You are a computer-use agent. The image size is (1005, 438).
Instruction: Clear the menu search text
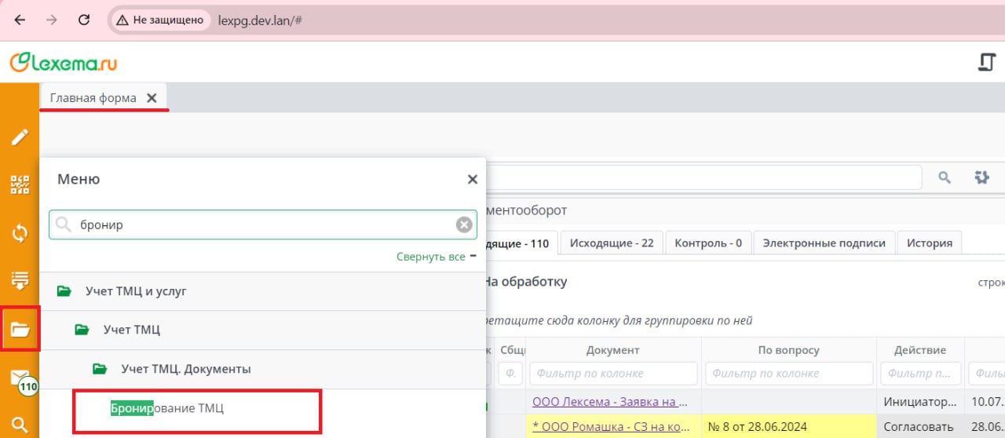click(x=465, y=224)
